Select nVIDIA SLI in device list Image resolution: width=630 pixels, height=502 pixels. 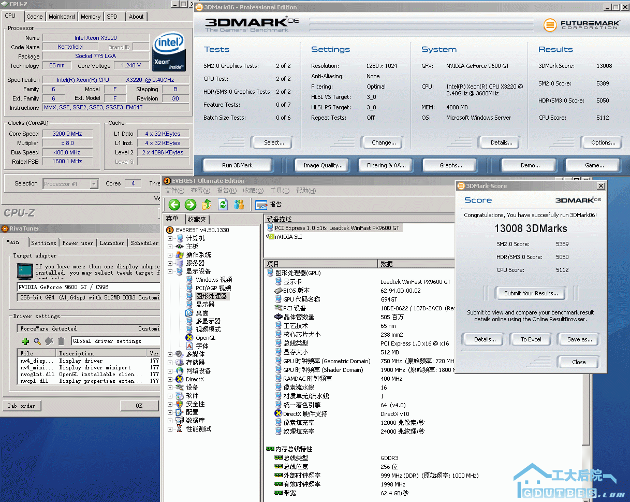click(x=289, y=237)
